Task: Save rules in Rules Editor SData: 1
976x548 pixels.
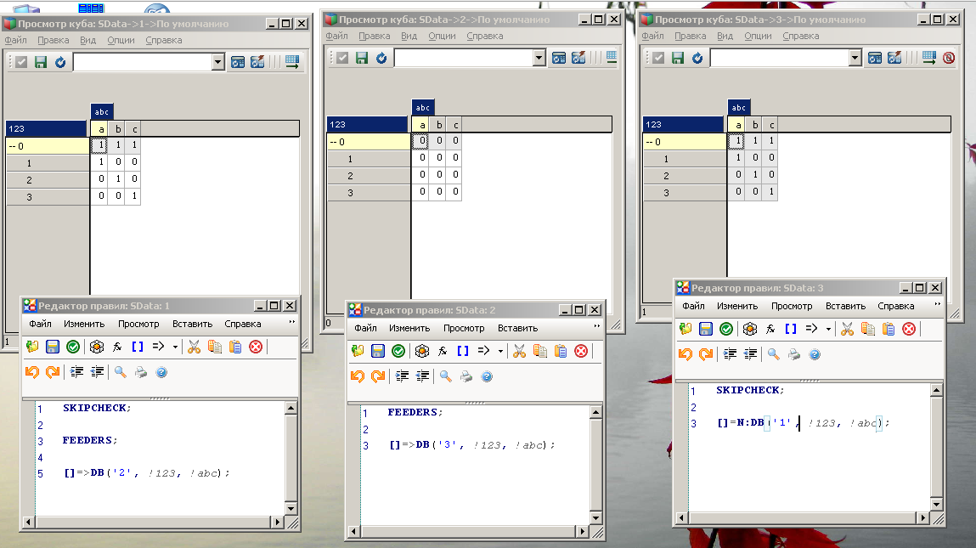Action: [x=53, y=347]
